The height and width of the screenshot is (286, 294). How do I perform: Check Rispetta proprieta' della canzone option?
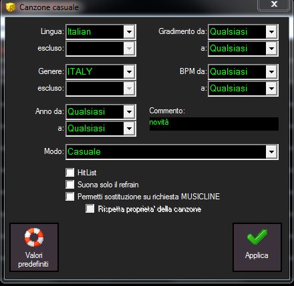pyautogui.click(x=90, y=209)
